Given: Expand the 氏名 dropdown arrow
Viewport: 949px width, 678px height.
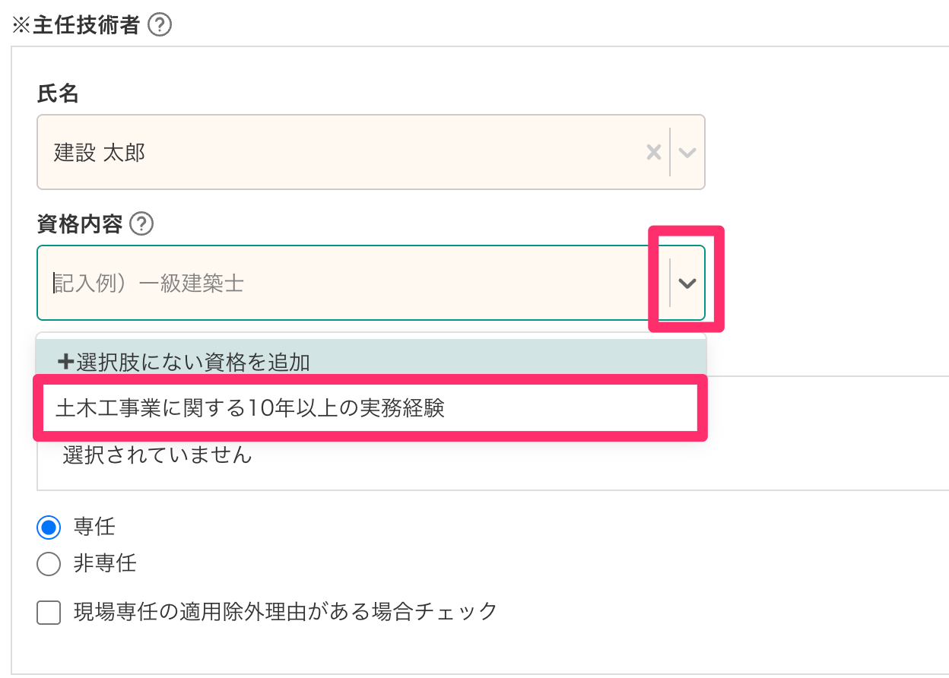Looking at the screenshot, I should (x=687, y=152).
